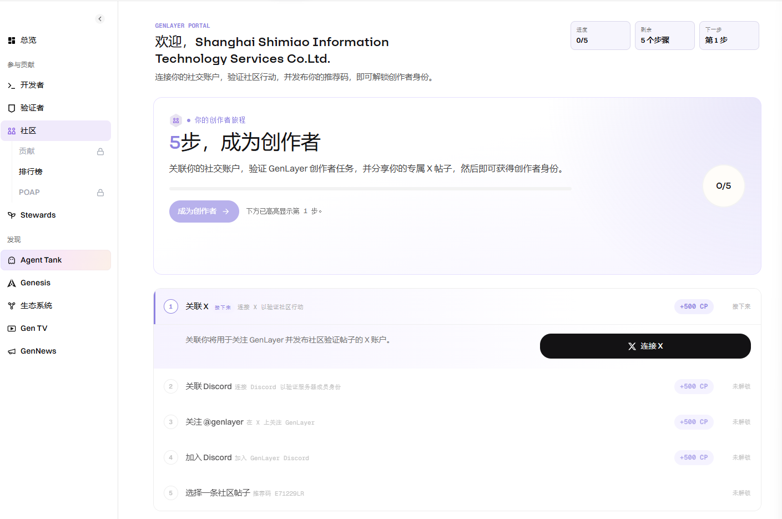Click the 开发者 terminal icon
This screenshot has height=519, width=782.
tap(12, 85)
